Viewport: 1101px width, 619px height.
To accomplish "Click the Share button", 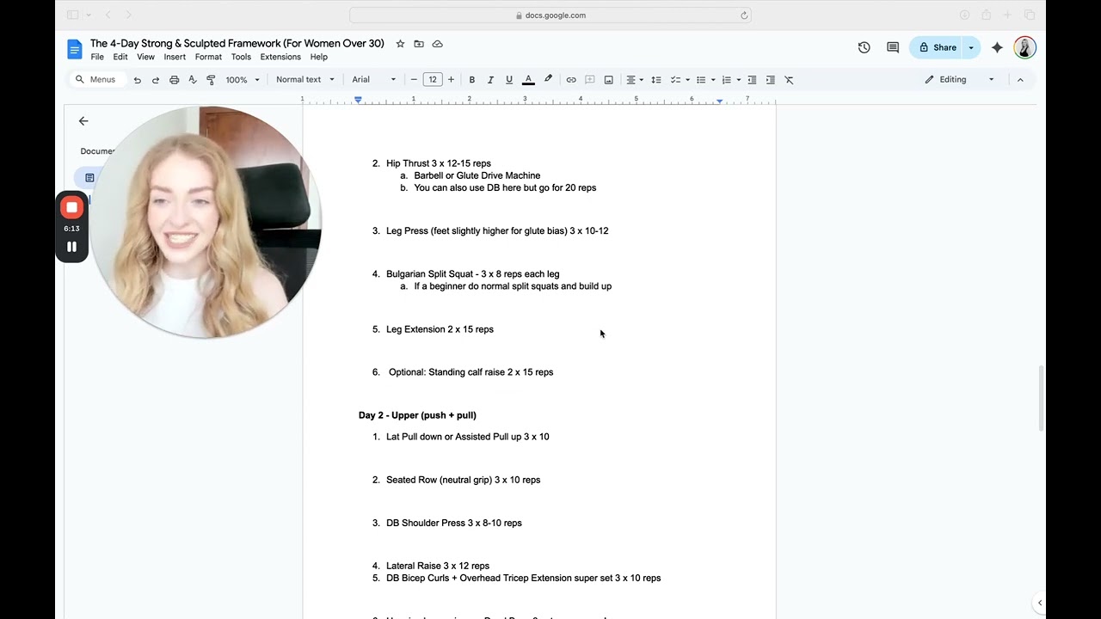I will [x=937, y=48].
